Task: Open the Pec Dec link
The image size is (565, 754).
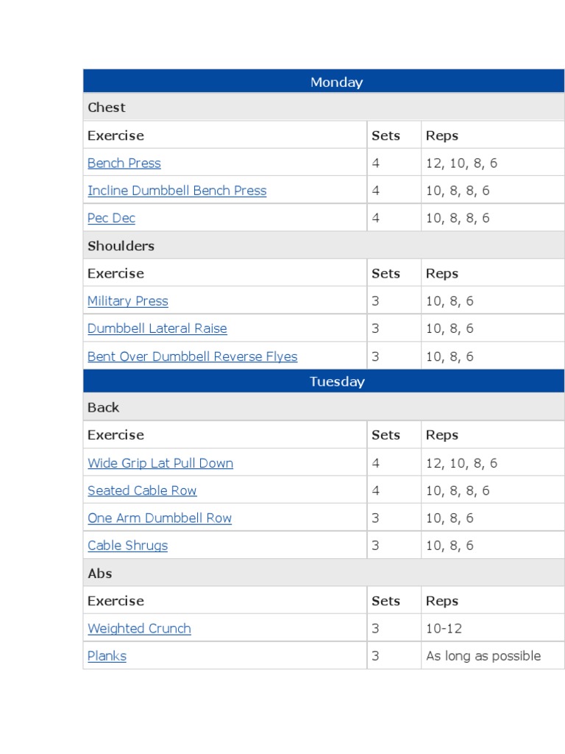Action: [111, 218]
